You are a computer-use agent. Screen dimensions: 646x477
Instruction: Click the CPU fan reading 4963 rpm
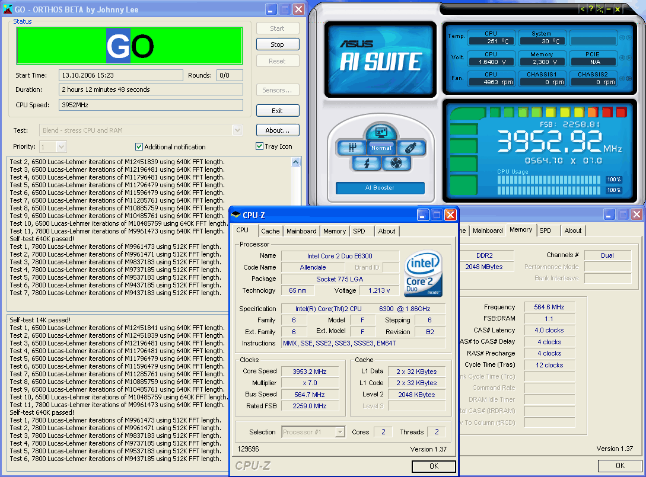coord(492,82)
